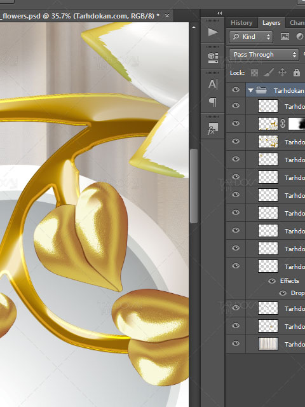Screen dimensions: 305x407
Task: Open the 3D panel cube icon
Action: pos(213,58)
